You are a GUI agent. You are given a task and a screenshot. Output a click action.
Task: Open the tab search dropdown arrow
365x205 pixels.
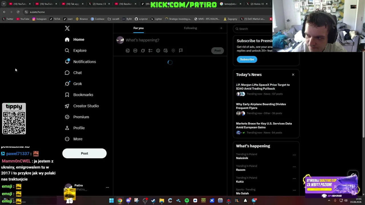point(4,4)
